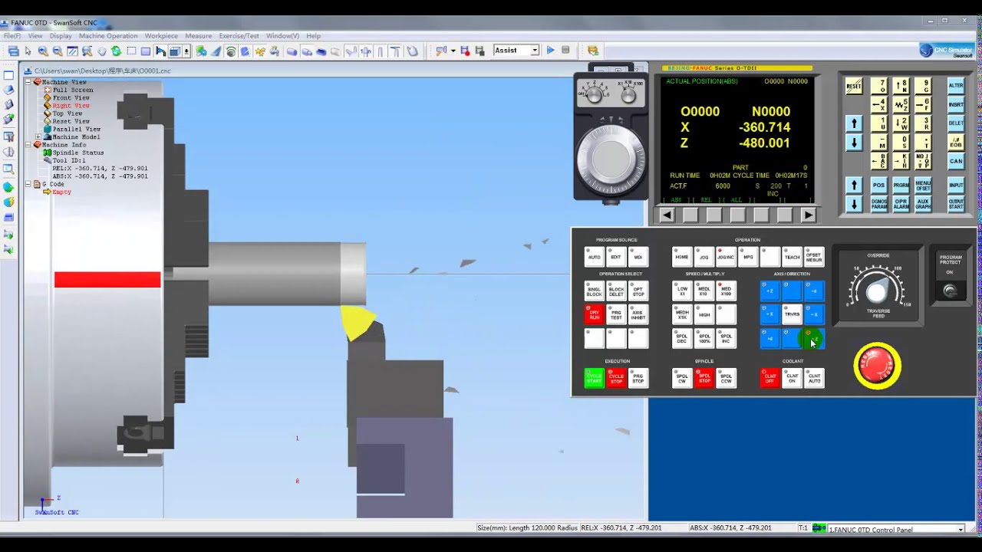Click the left-arrow softkey below CNC display
The height and width of the screenshot is (552, 982).
(666, 215)
